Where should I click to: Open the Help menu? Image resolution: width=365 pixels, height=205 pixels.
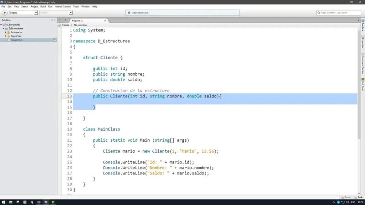[95, 7]
